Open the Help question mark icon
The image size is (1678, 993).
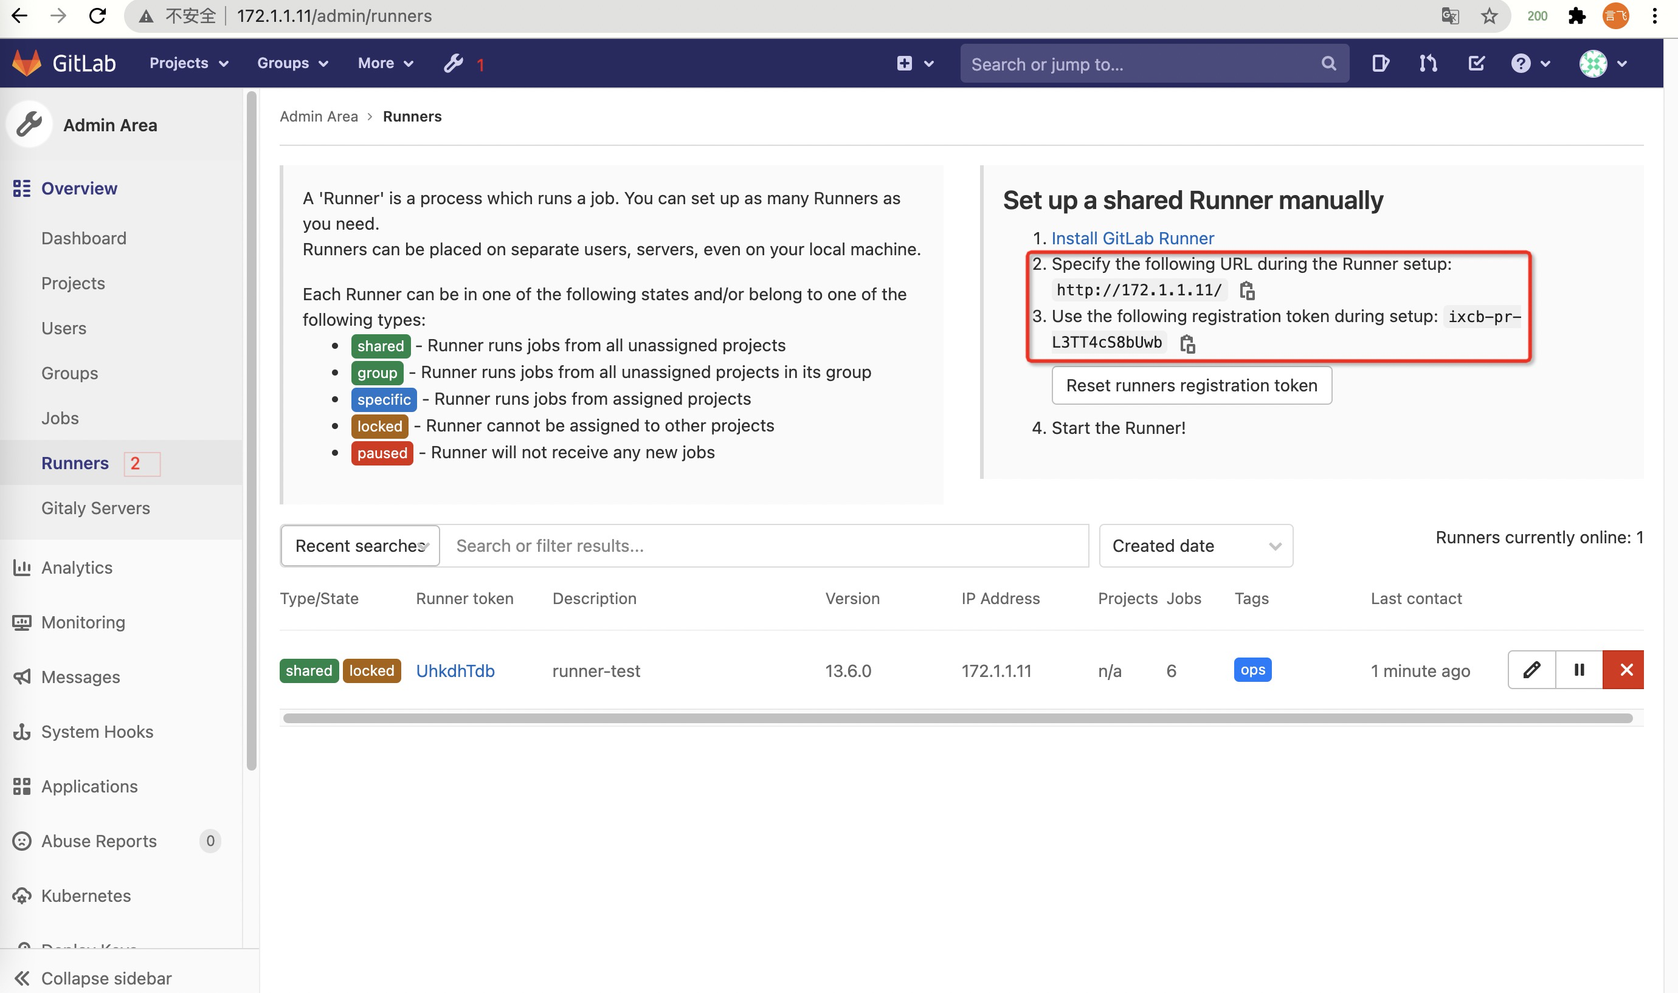(1521, 64)
